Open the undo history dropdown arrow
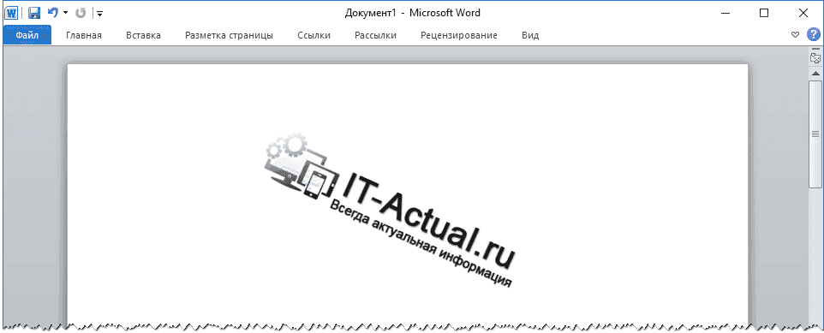The width and height of the screenshot is (824, 333). click(x=65, y=13)
